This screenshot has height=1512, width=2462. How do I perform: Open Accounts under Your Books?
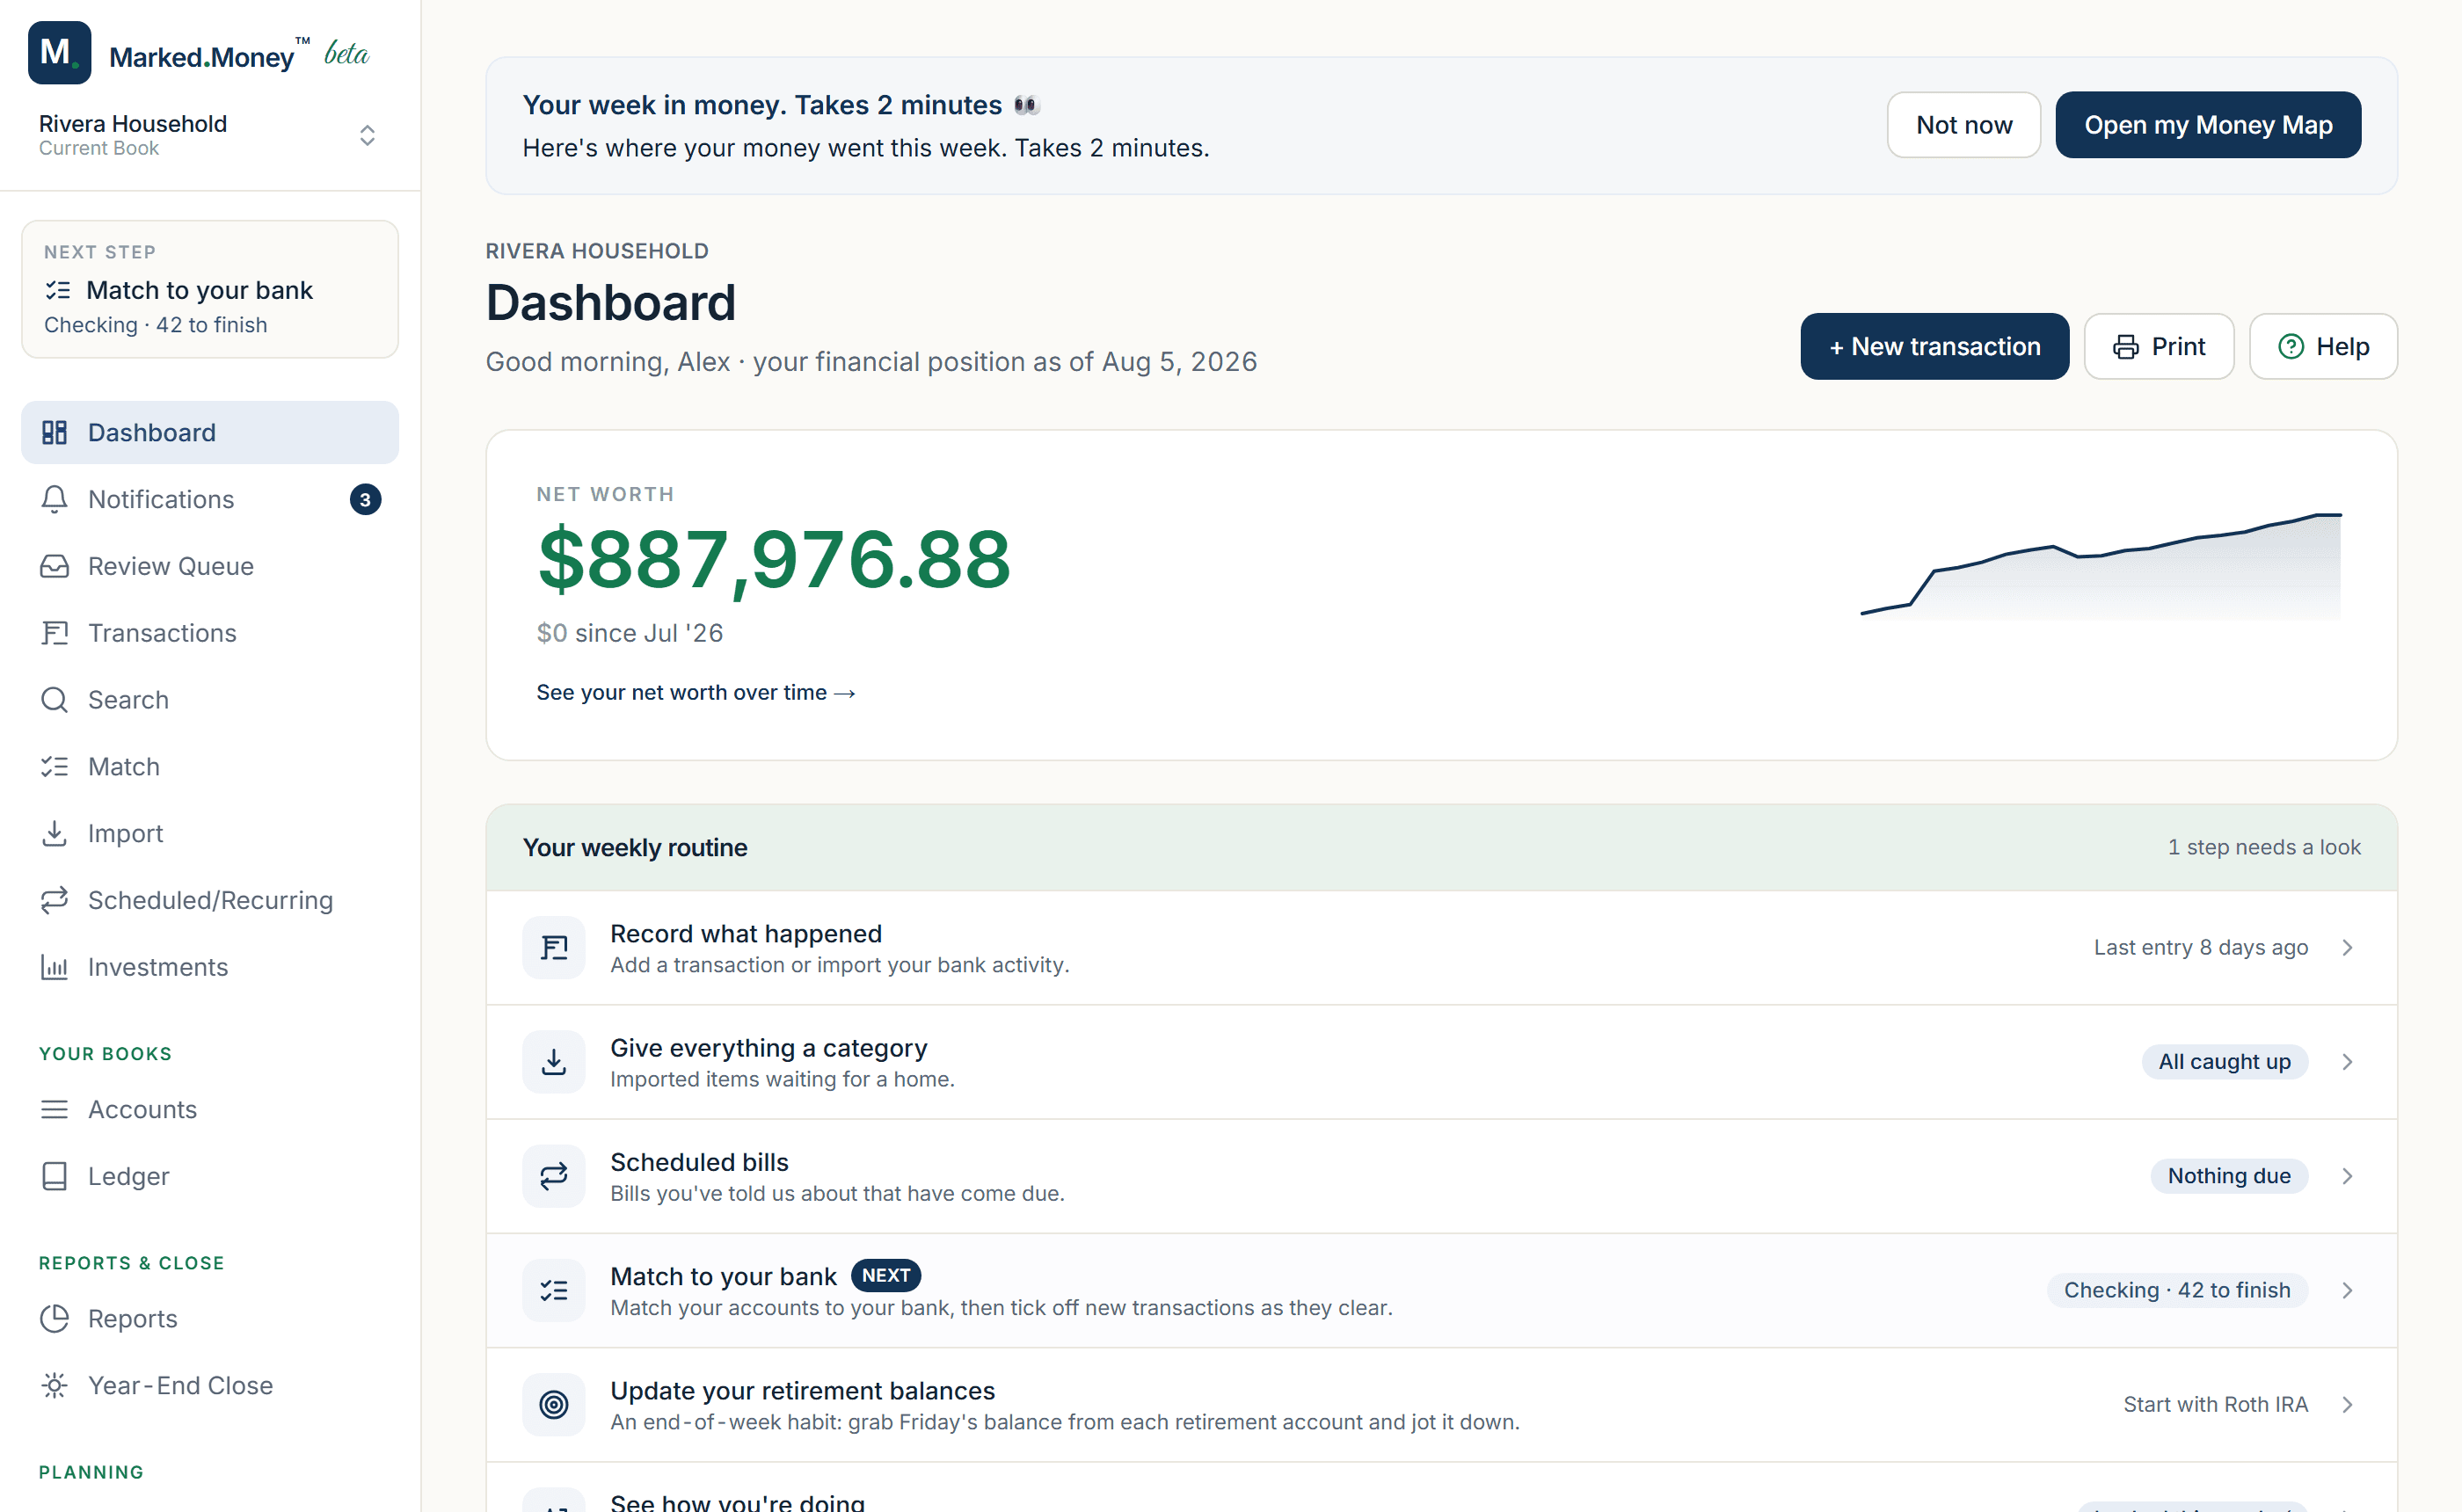(209, 1109)
